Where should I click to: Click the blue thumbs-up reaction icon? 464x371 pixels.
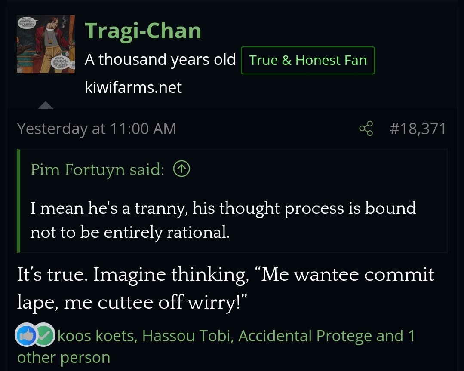(26, 334)
